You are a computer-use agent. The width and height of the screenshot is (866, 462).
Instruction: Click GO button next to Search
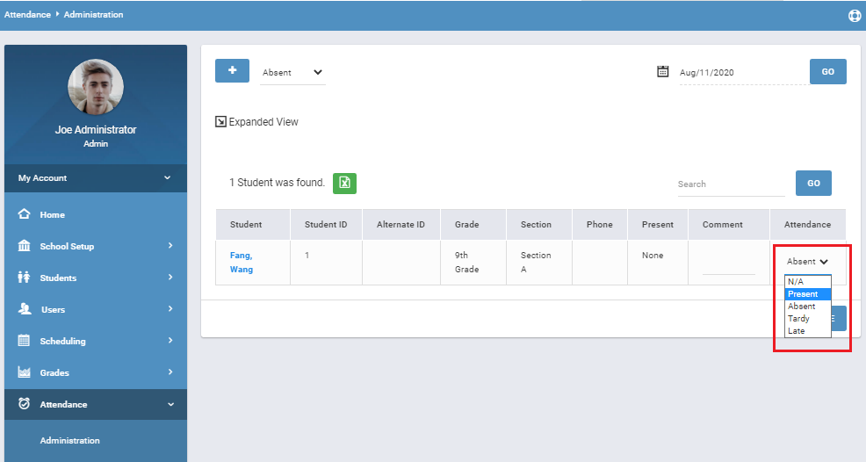(x=813, y=183)
